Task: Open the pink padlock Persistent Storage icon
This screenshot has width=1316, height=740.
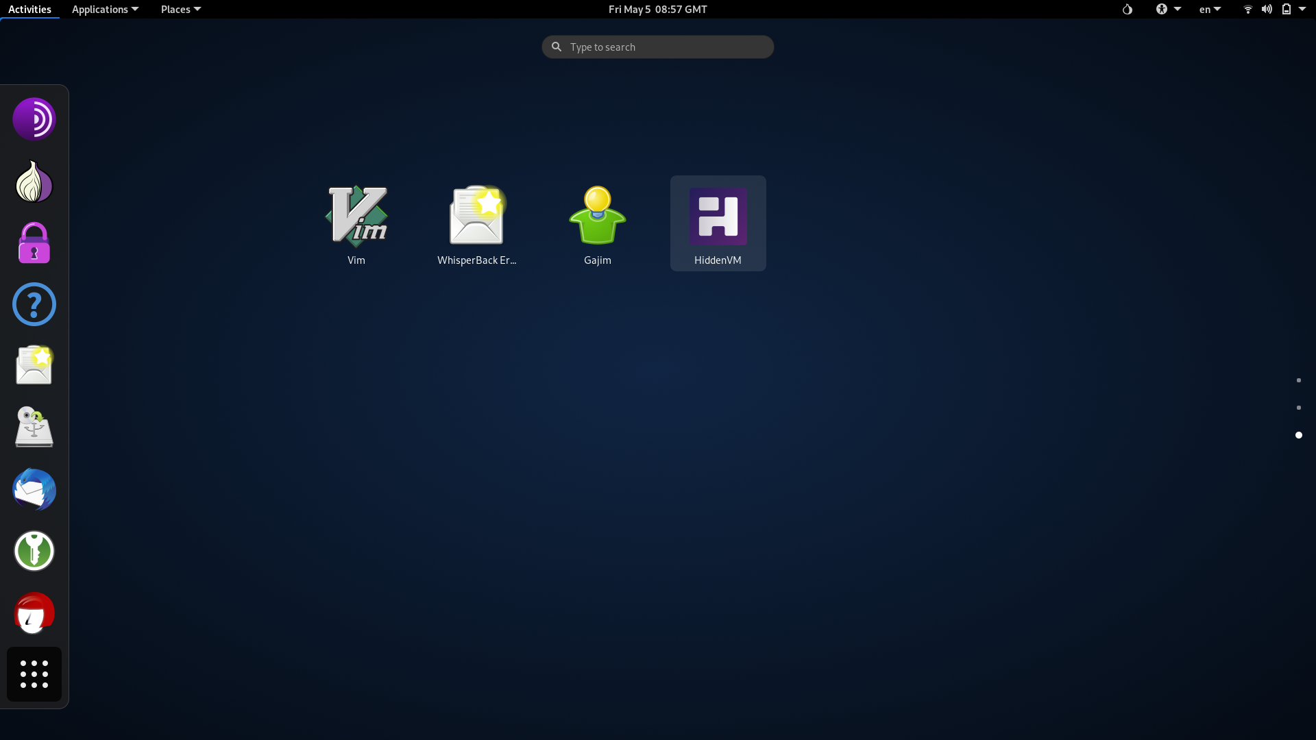Action: 34,243
